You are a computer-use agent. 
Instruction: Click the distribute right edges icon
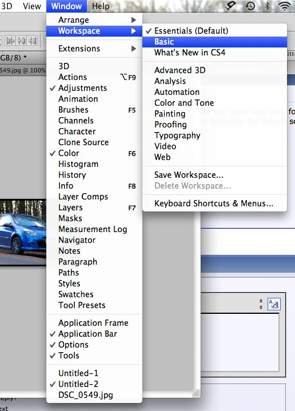pyautogui.click(x=33, y=41)
